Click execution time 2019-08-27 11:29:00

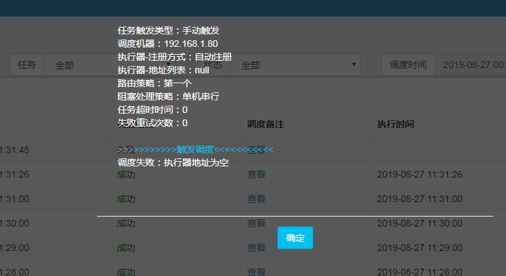click(420, 248)
